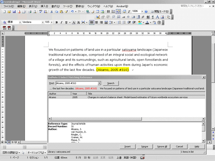Click the second Acrobat PDF toolbar icon
This screenshot has width=215, height=161.
(9, 28)
